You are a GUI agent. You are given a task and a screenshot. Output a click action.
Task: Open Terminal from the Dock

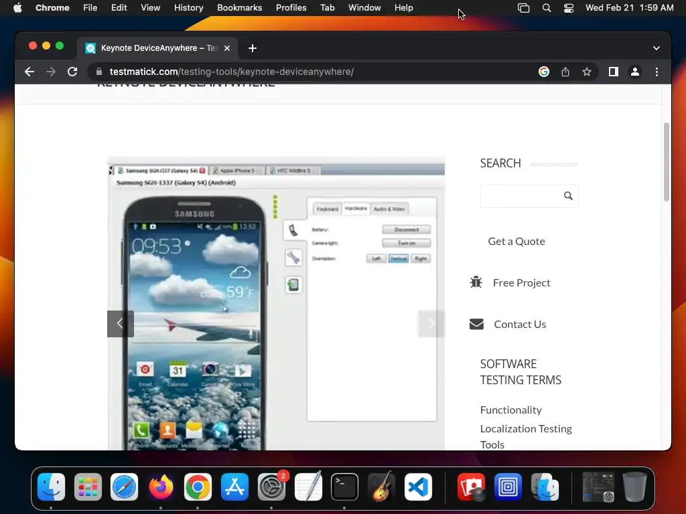[344, 487]
